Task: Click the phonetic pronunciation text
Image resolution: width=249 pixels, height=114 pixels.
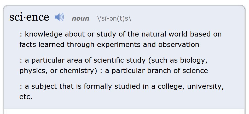Action: [114, 19]
